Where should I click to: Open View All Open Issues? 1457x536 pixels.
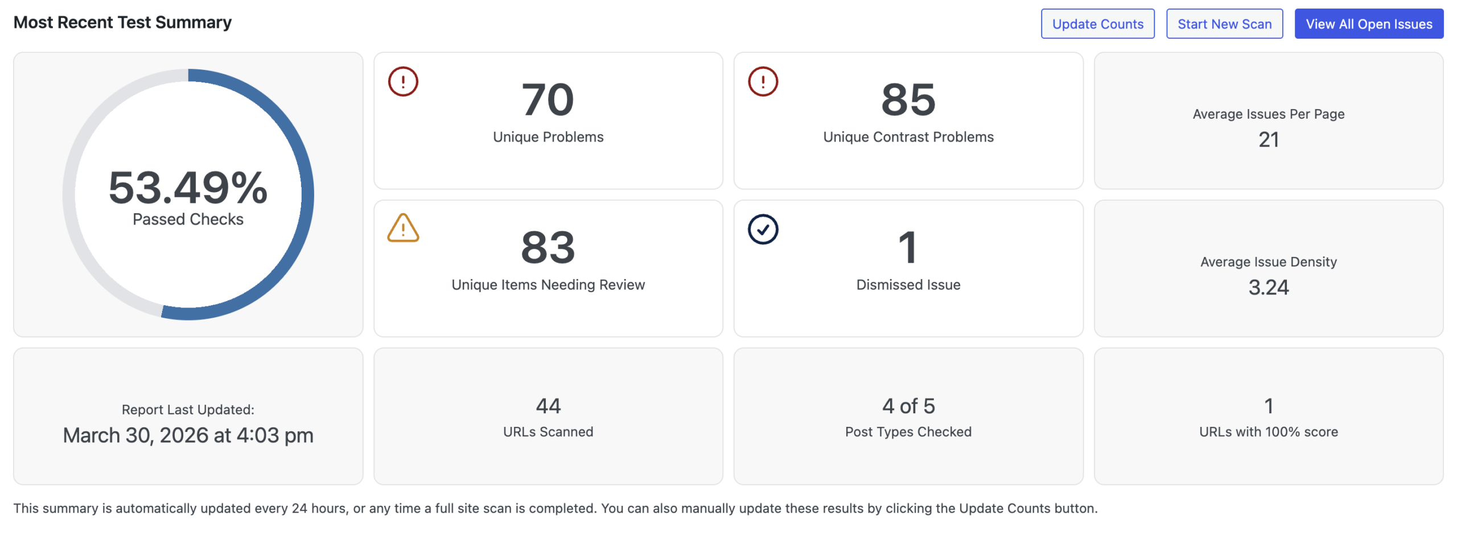tap(1368, 24)
